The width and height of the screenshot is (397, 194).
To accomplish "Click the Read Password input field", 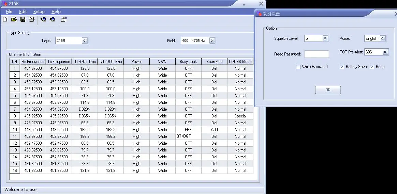I will pyautogui.click(x=317, y=54).
